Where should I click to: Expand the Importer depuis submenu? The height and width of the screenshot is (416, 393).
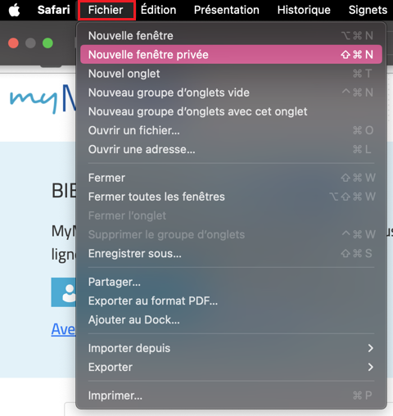point(231,348)
